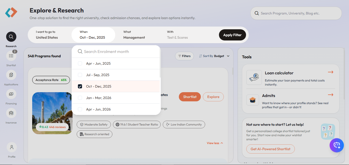
Task: Open the Financing sidebar icon
Action: tap(11, 94)
